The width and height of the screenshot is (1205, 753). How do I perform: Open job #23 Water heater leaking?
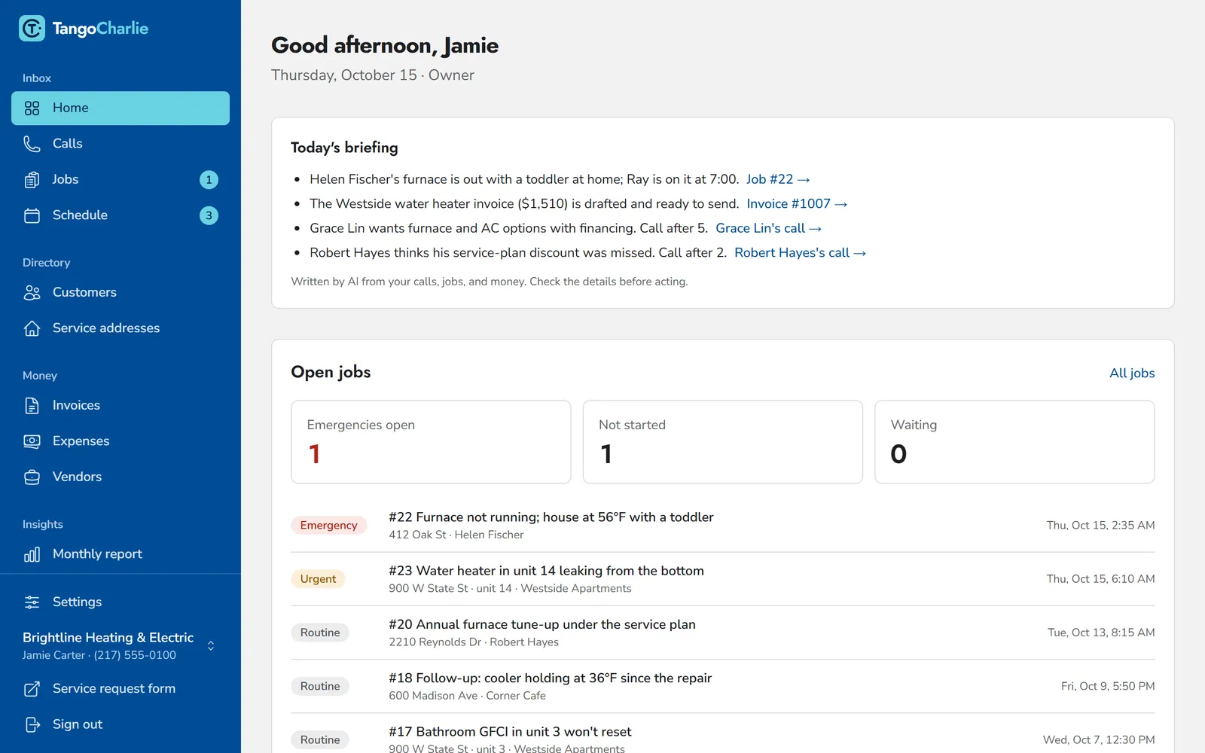(x=723, y=579)
